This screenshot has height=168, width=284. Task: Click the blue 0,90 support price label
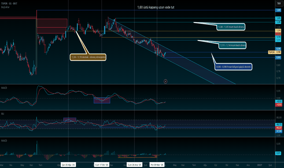click(278, 57)
